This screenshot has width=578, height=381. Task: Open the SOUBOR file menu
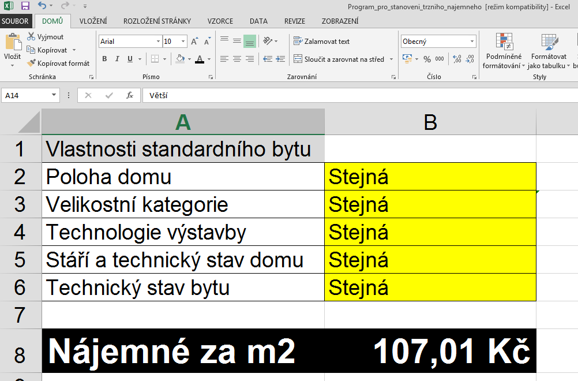pyautogui.click(x=15, y=21)
